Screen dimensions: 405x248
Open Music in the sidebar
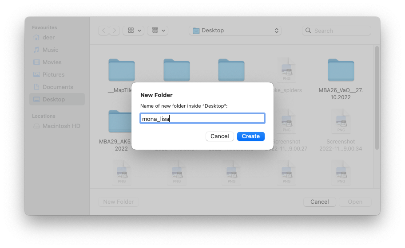tap(50, 50)
